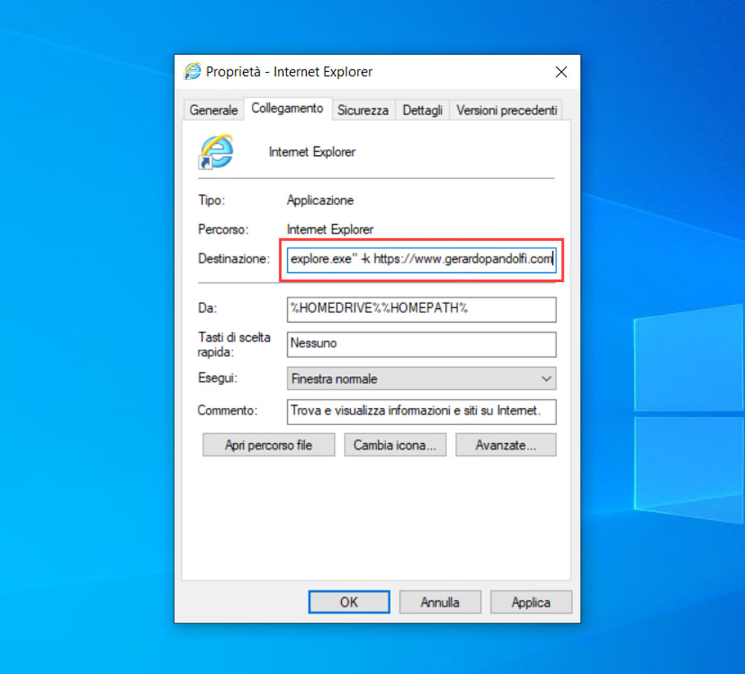Click inside the Commento text box
Screen dimensions: 745x674
click(421, 411)
